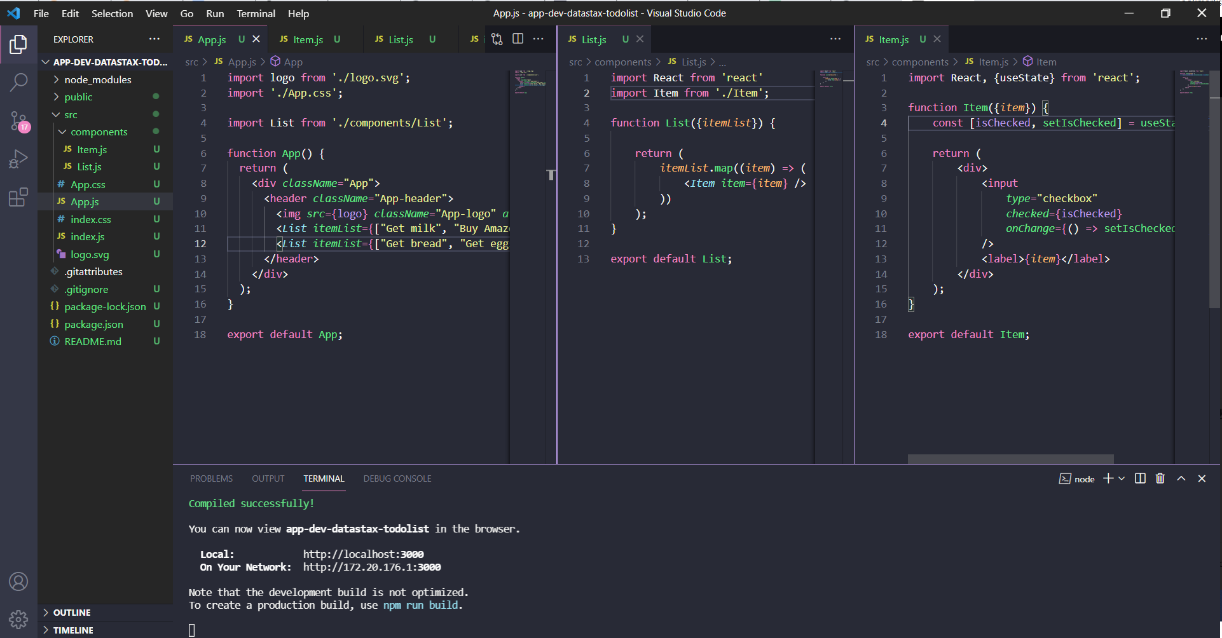The height and width of the screenshot is (638, 1222).
Task: Close the List.js tab in middle group
Action: (640, 39)
